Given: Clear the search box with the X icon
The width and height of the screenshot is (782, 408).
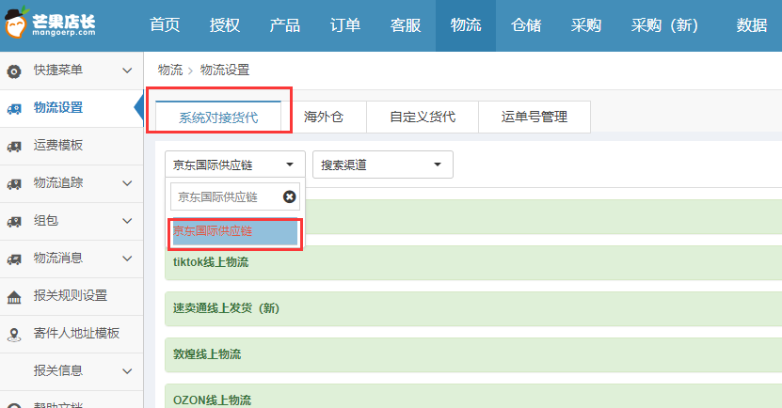Looking at the screenshot, I should (x=289, y=196).
